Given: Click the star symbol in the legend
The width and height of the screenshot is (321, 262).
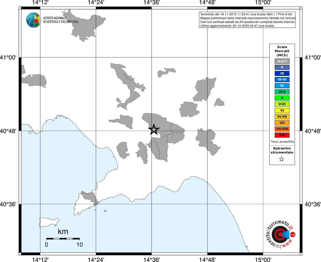Looking at the screenshot, I should [282, 159].
